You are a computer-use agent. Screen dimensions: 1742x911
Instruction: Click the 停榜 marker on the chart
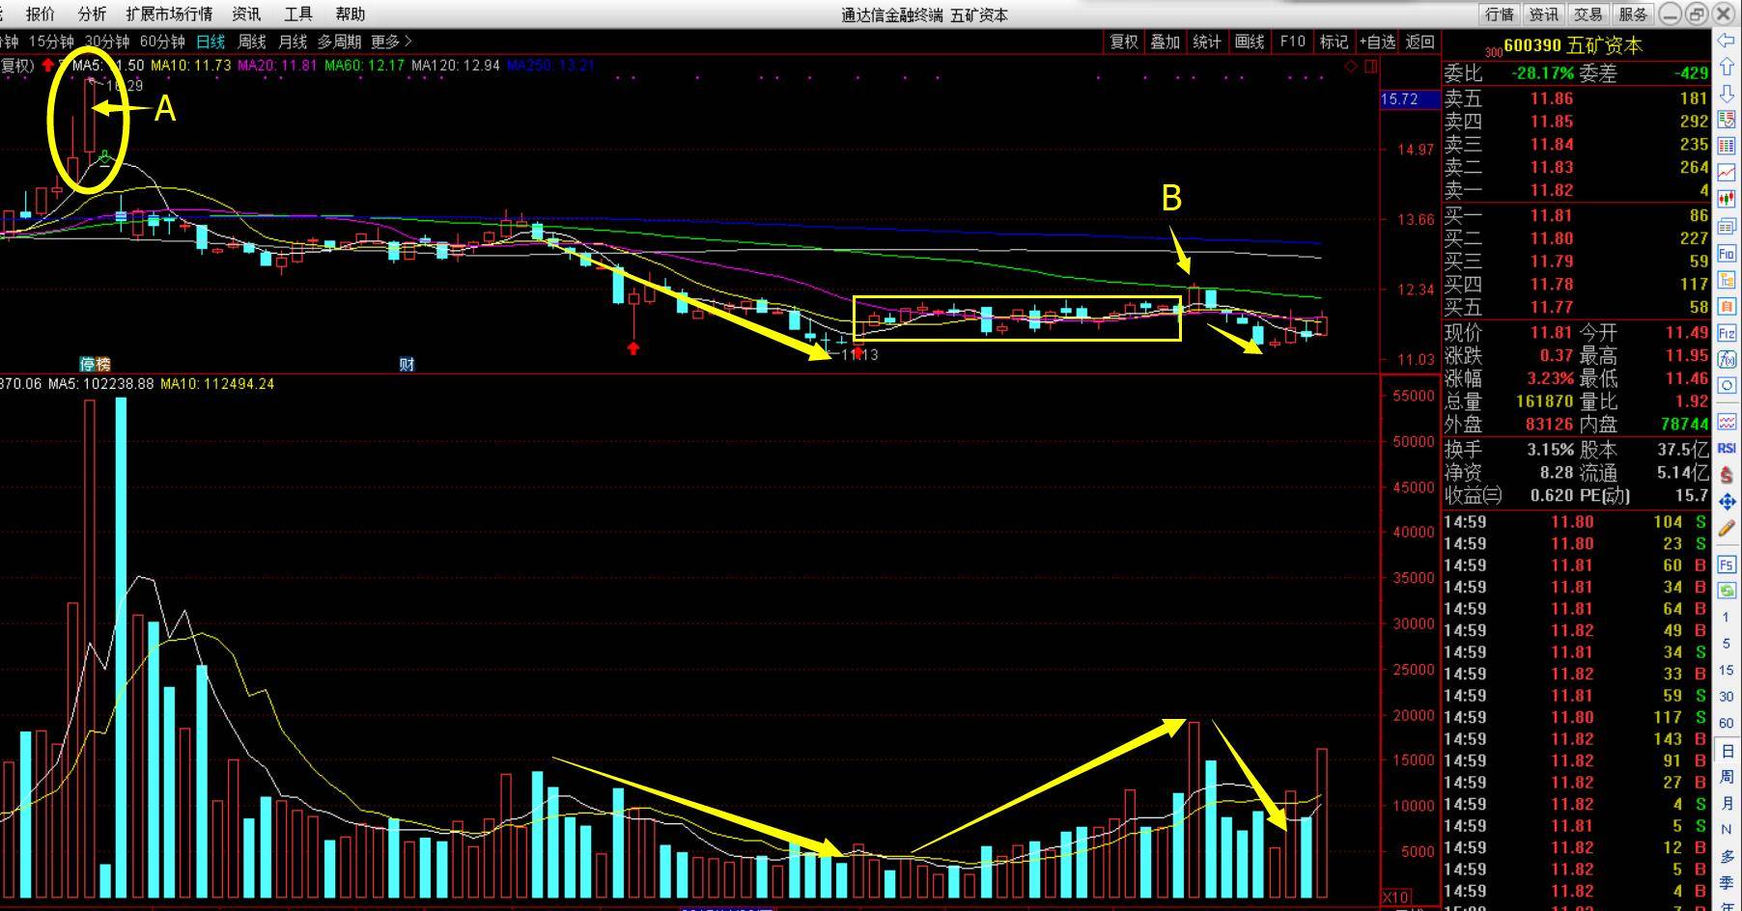click(x=96, y=364)
